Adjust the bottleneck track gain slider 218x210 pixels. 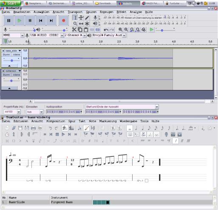click(11, 81)
